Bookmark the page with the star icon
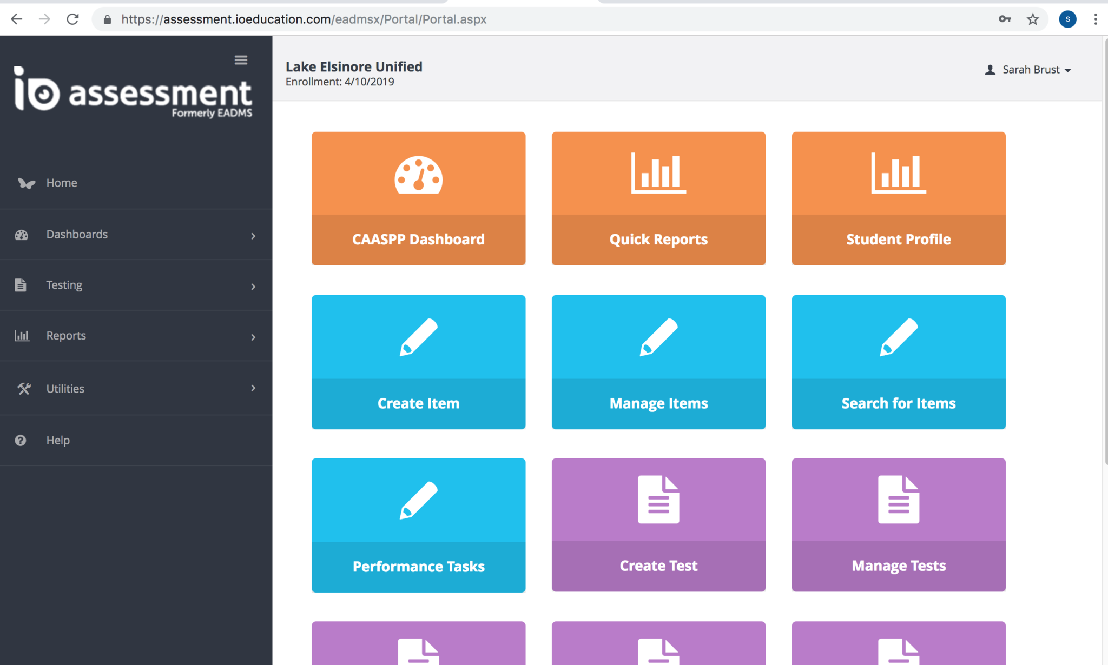 click(1033, 19)
